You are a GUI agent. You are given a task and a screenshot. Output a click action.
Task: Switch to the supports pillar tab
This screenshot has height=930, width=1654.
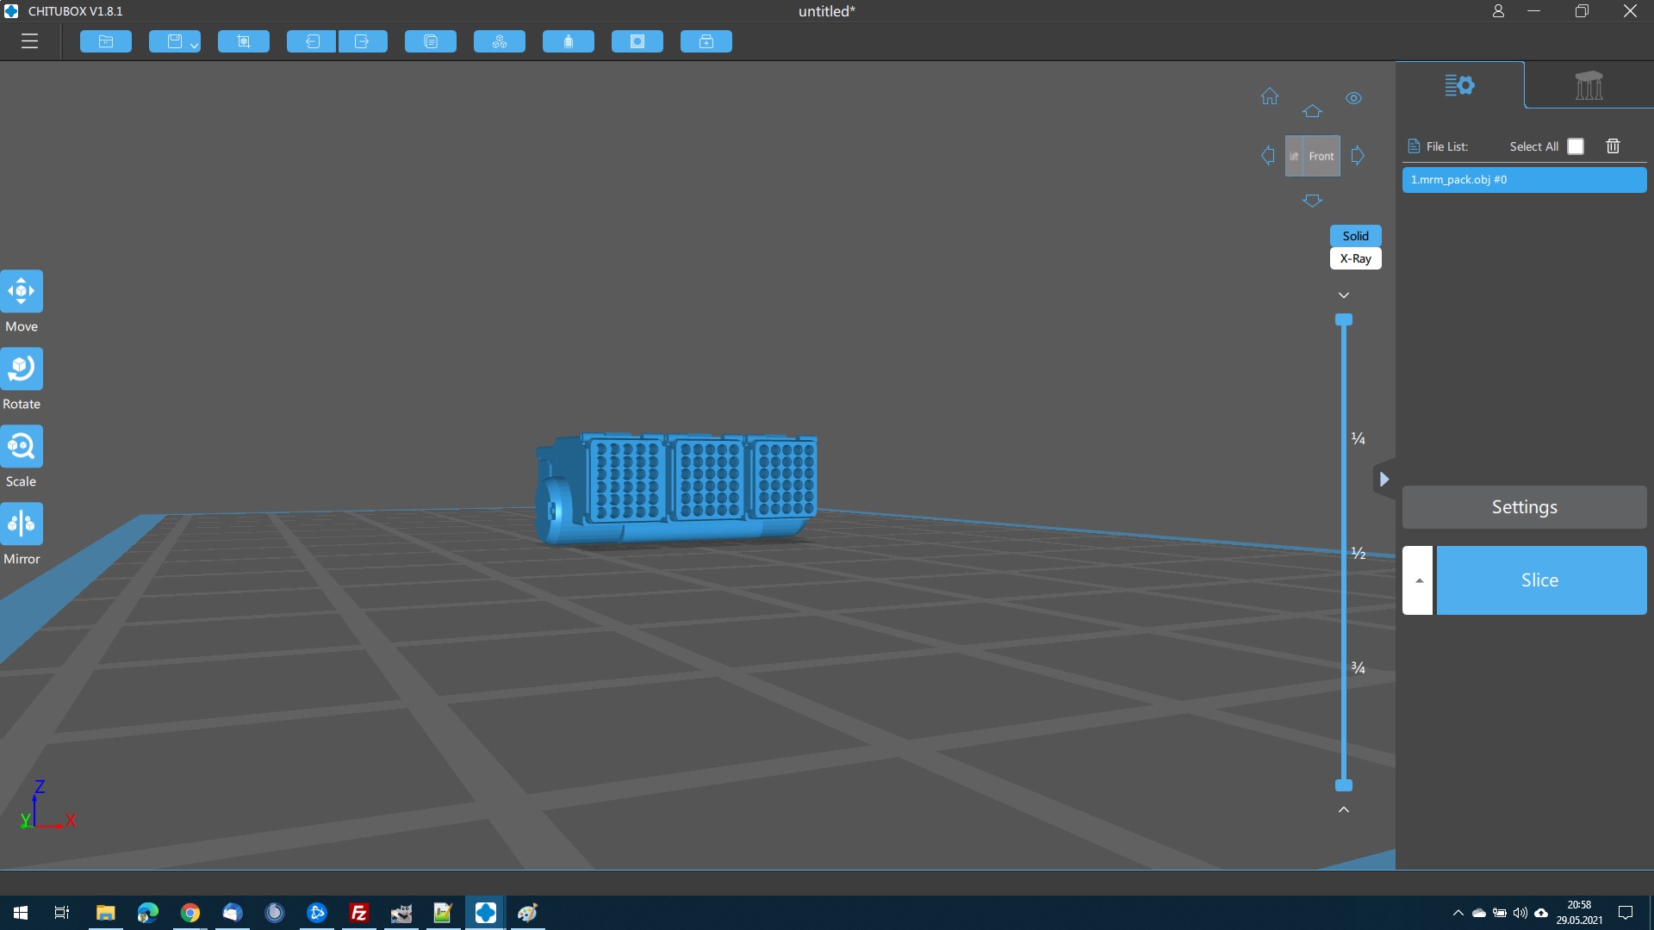click(x=1589, y=85)
